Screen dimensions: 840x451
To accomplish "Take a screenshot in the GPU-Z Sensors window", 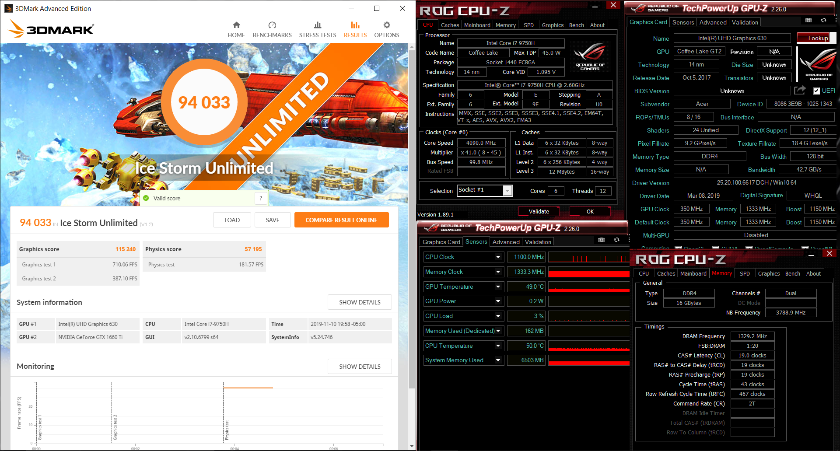I will [602, 240].
